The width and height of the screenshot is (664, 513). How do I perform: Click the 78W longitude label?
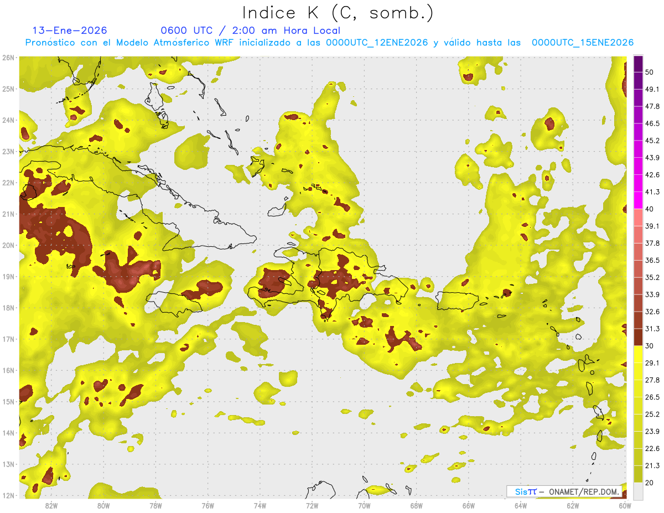(155, 505)
